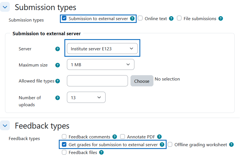Screen dimensions: 252x161
Task: Open help for File submissions option
Action: pyautogui.click(x=221, y=19)
